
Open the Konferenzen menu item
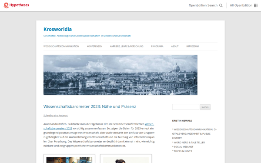(x=94, y=46)
